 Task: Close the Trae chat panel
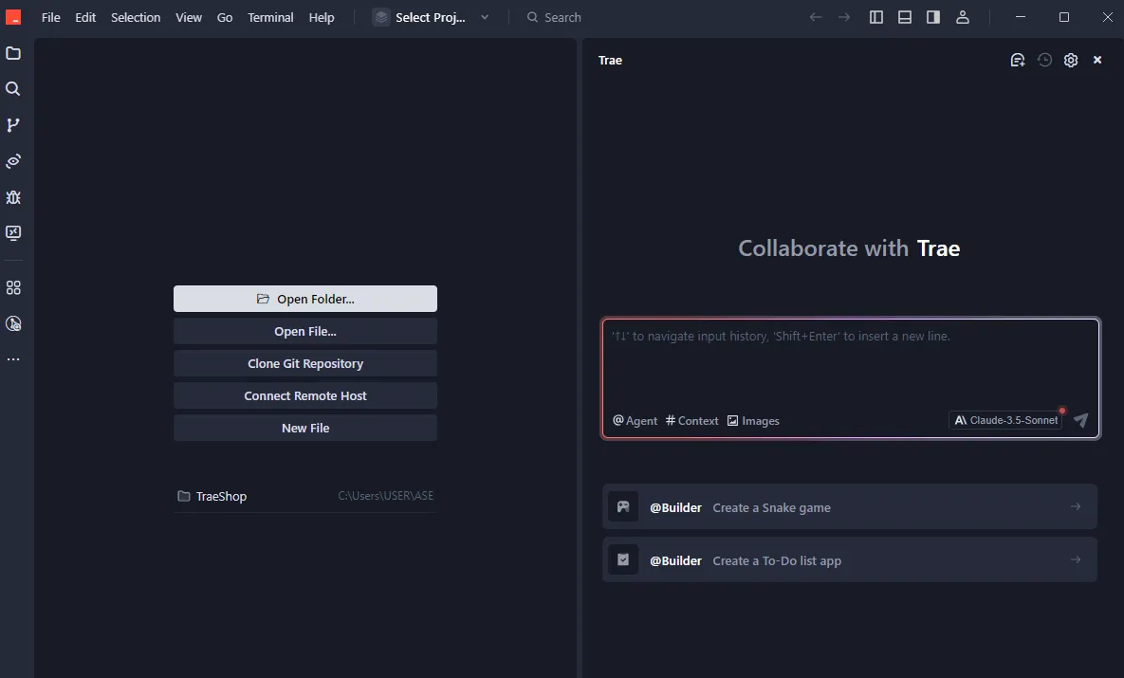click(x=1097, y=60)
